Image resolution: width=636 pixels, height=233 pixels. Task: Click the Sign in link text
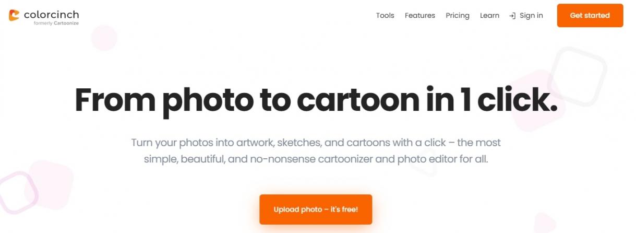(x=531, y=16)
